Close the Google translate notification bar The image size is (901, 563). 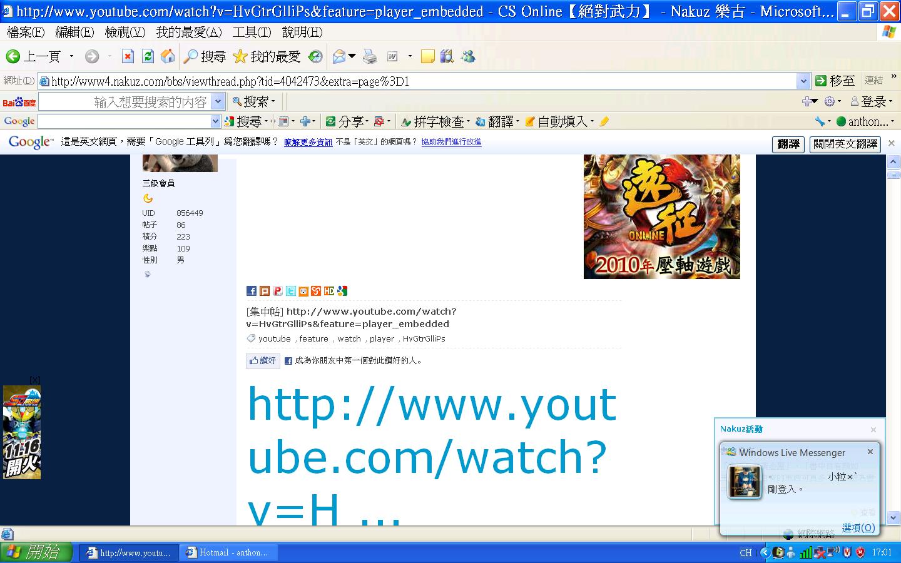[x=892, y=143]
